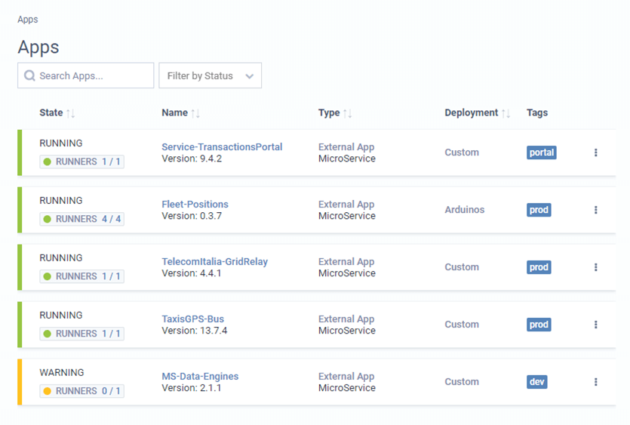The width and height of the screenshot is (630, 425).
Task: Click the Arduinos deployment label
Action: tap(465, 210)
